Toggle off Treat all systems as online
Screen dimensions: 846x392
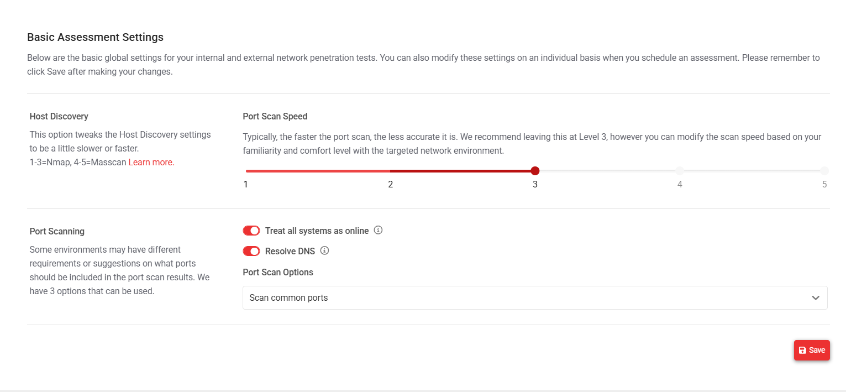click(251, 231)
